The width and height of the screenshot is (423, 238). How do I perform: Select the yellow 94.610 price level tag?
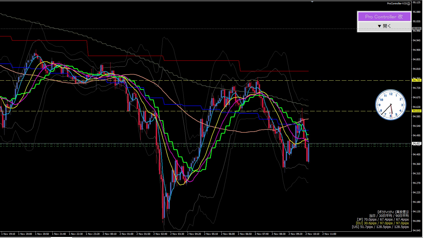[x=416, y=111]
